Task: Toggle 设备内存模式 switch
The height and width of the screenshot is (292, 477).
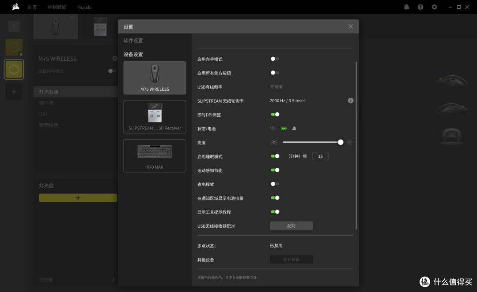Action: [112, 71]
